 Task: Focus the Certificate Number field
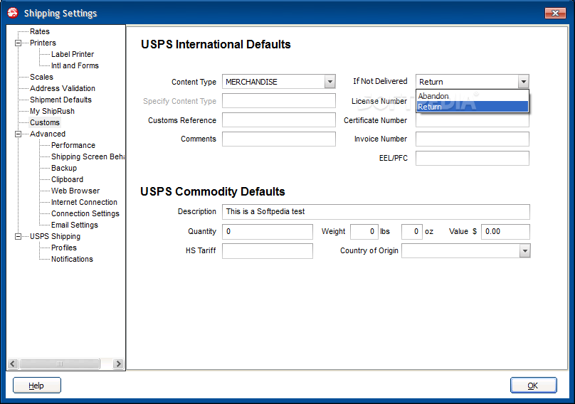click(473, 121)
